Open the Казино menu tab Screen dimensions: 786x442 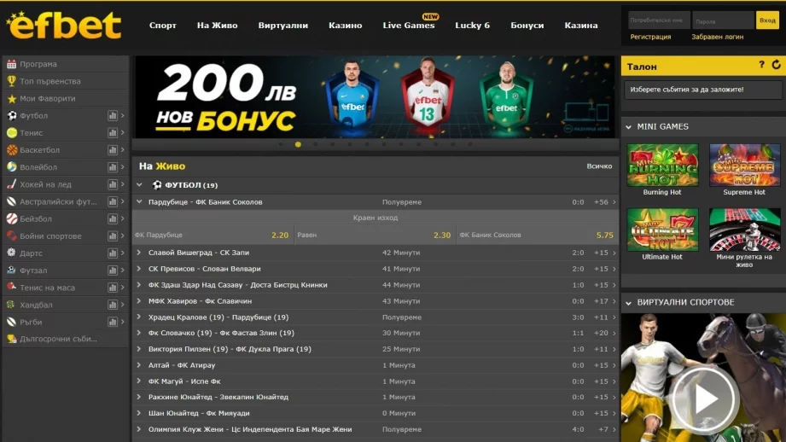click(x=345, y=26)
